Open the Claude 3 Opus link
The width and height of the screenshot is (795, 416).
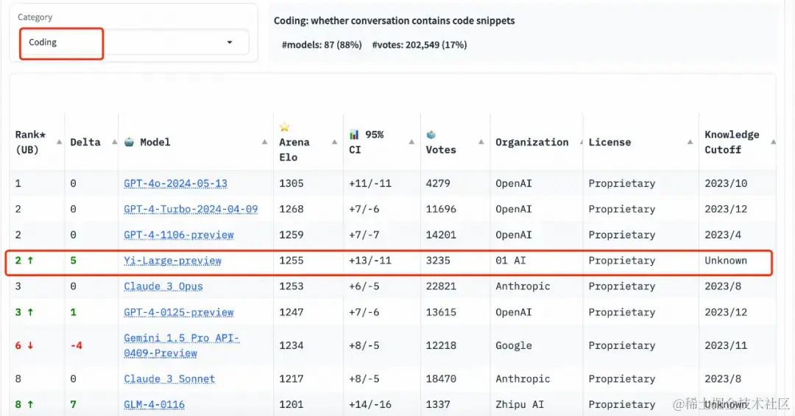click(163, 286)
